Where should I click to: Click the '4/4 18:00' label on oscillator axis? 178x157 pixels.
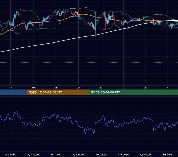[x=56, y=154]
